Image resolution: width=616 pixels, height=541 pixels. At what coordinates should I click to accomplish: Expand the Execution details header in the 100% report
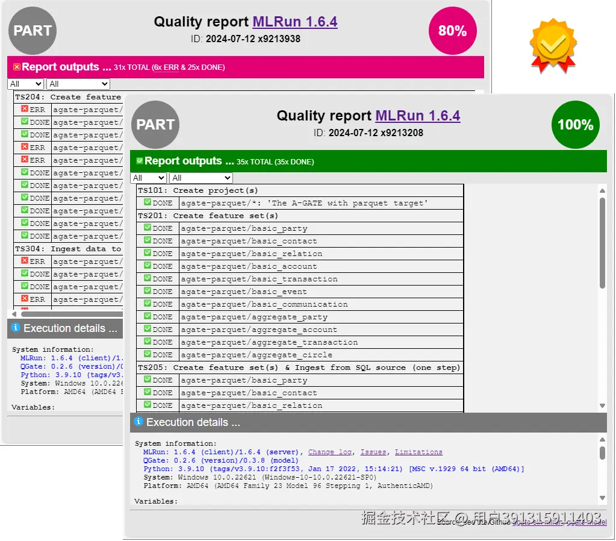click(x=368, y=422)
